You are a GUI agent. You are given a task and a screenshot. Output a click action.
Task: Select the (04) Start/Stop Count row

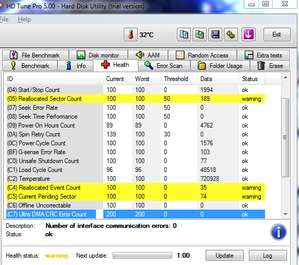click(136, 90)
